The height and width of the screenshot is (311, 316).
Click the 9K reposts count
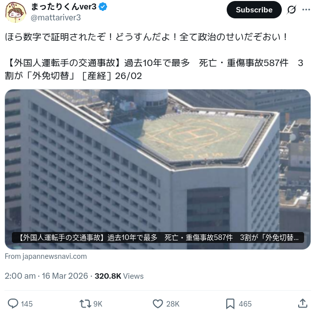pos(98,304)
